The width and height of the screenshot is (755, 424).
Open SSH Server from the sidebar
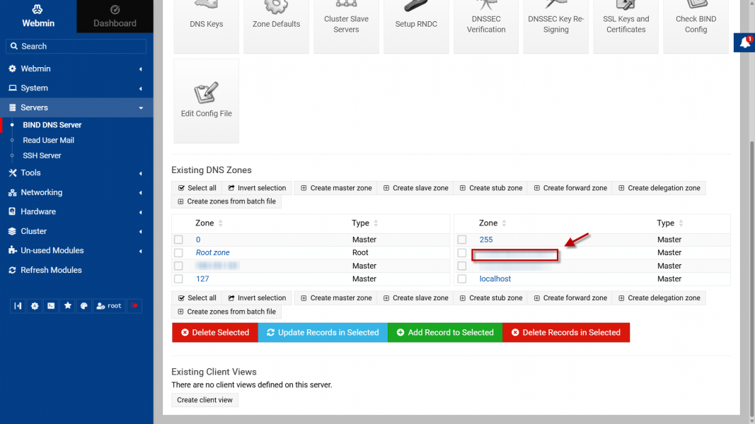coord(42,155)
